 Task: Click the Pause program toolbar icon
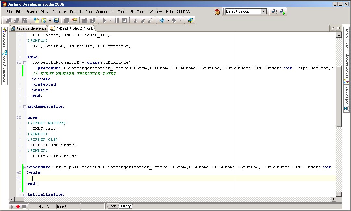(117, 20)
